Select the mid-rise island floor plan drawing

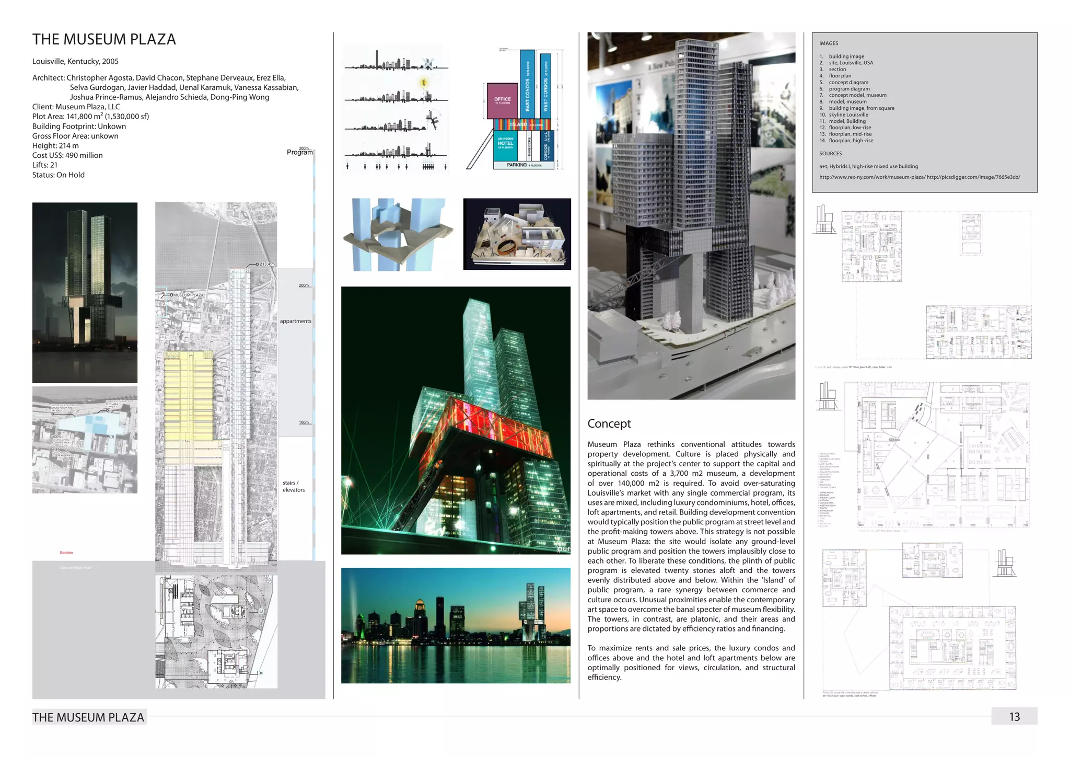pos(943,455)
